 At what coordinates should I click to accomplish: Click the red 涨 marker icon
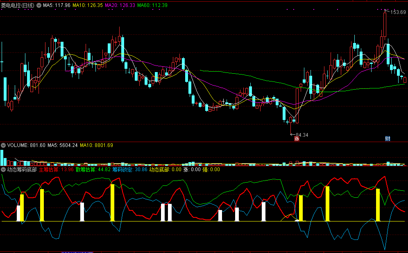tap(297, 139)
